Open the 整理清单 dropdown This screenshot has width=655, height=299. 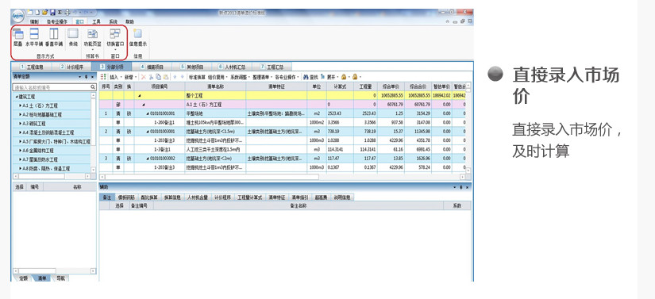pos(262,77)
